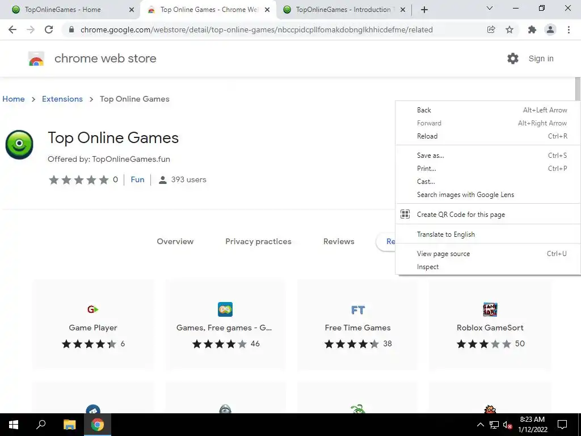
Task: Open the Windows Start menu
Action: pos(14,425)
